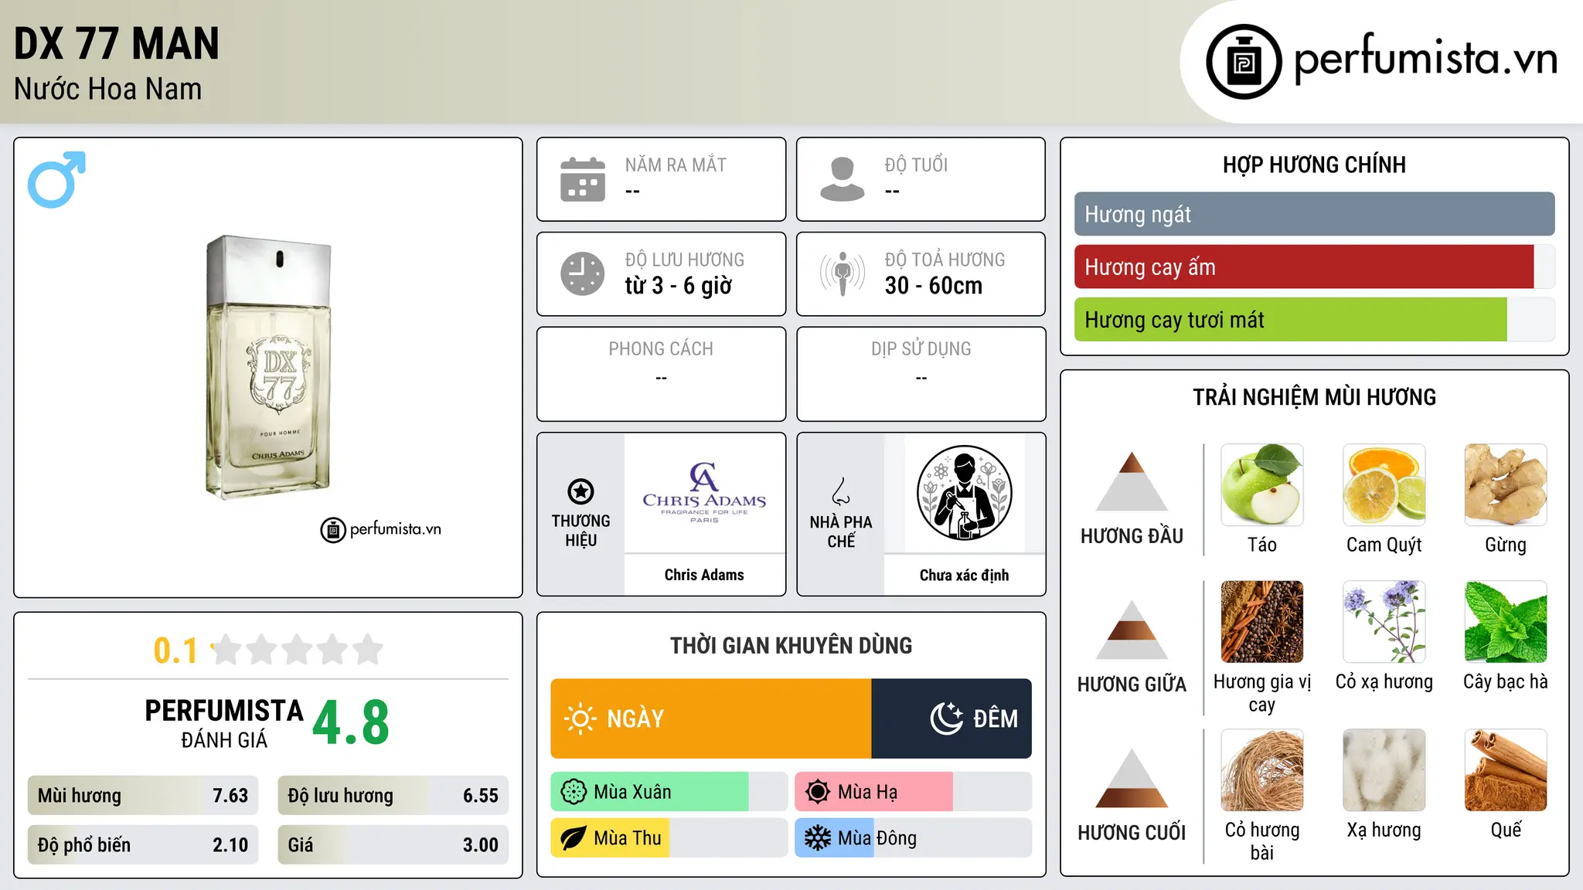Viewport: 1583px width, 890px height.
Task: Click the Giá 3.00 score
Action: tap(393, 845)
